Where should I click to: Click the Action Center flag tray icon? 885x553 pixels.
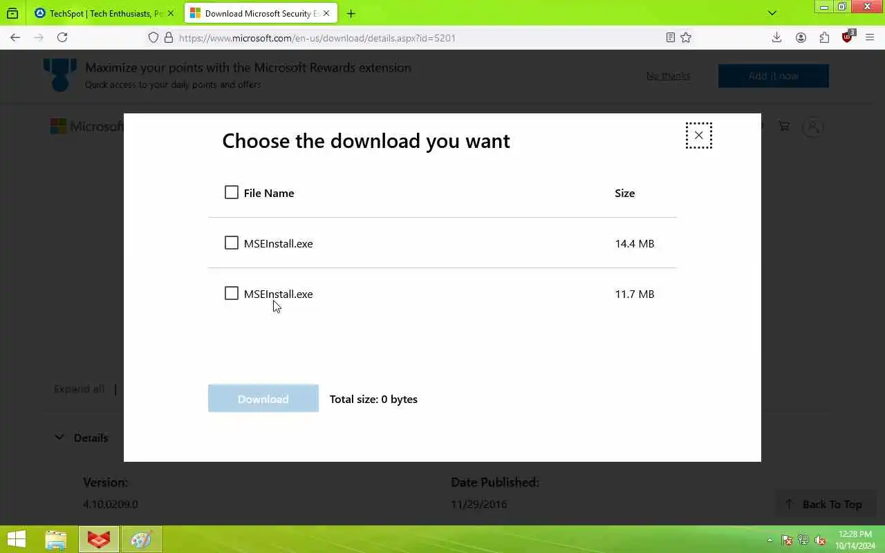787,540
